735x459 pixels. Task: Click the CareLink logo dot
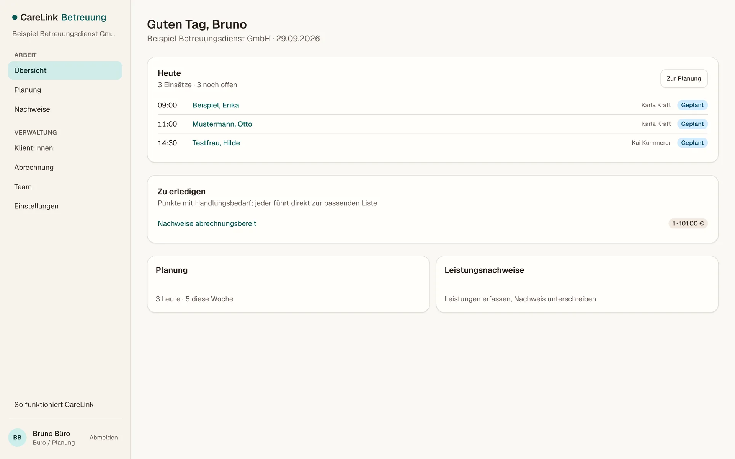point(15,17)
